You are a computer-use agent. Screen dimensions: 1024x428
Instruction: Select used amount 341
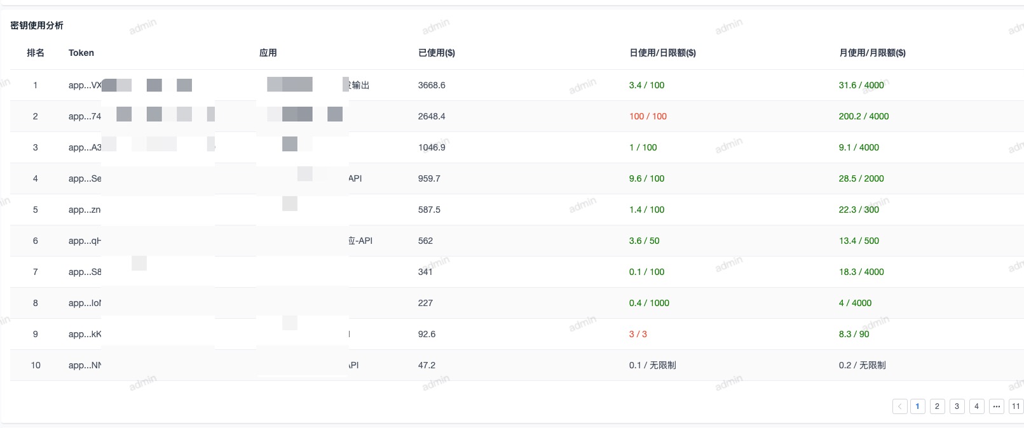point(425,272)
